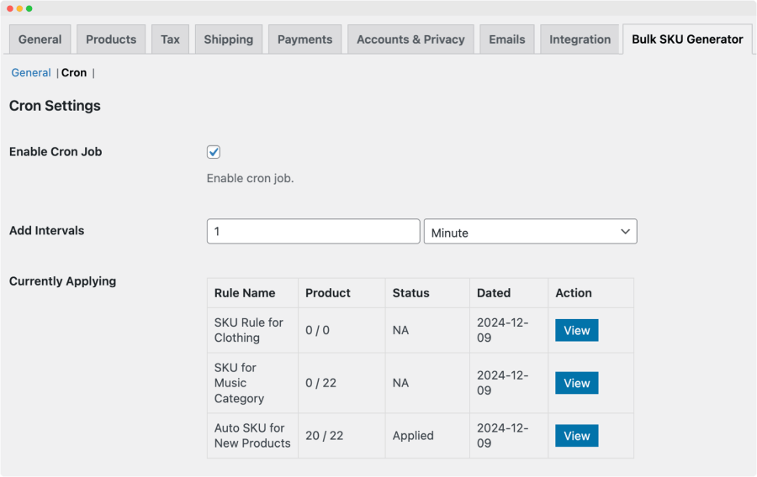The image size is (757, 477).
Task: Uncheck the Enable Cron Job checkbox
Action: (x=214, y=152)
